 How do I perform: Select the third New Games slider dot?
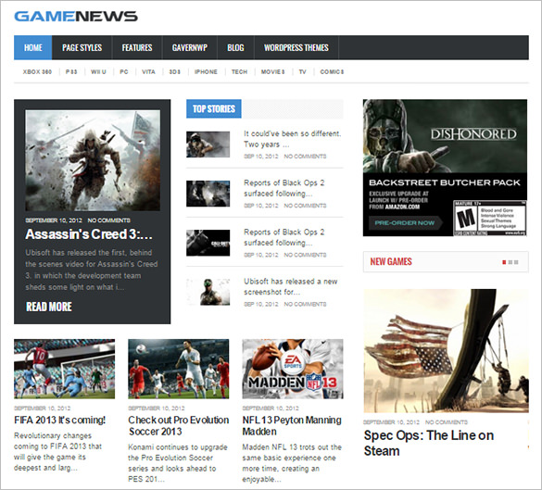516,262
